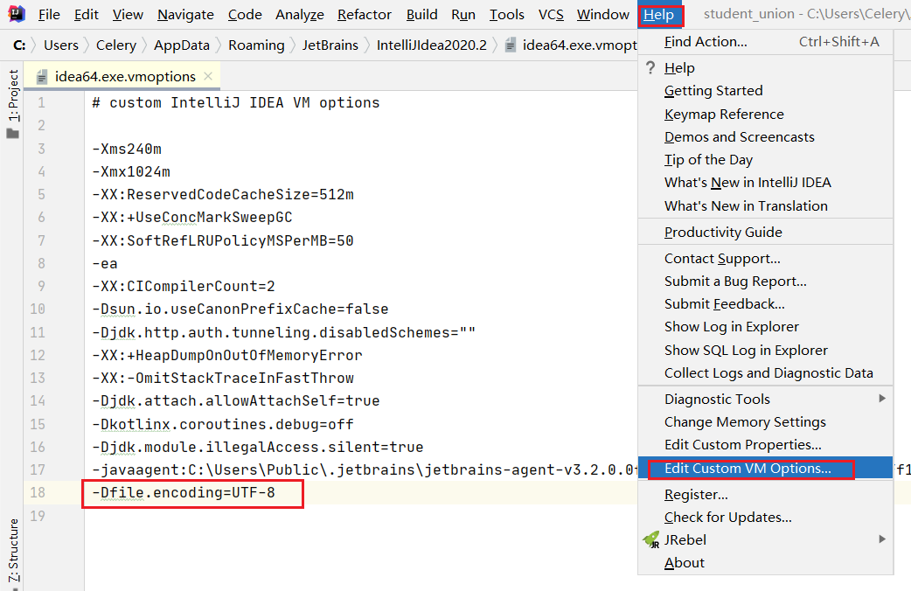
Task: Select Edit Custom VM Options
Action: [765, 468]
